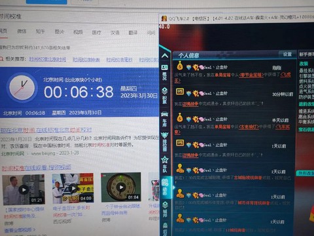Click the 城市体育馆 achievement name in the feed
Screen dimensions: 314x236
coord(253,203)
